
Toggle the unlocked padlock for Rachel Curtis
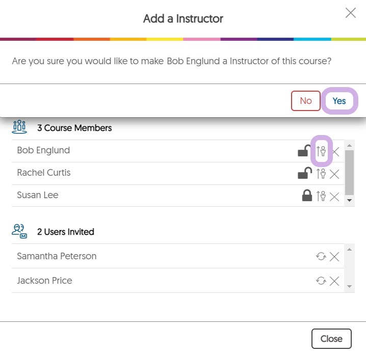pyautogui.click(x=304, y=173)
